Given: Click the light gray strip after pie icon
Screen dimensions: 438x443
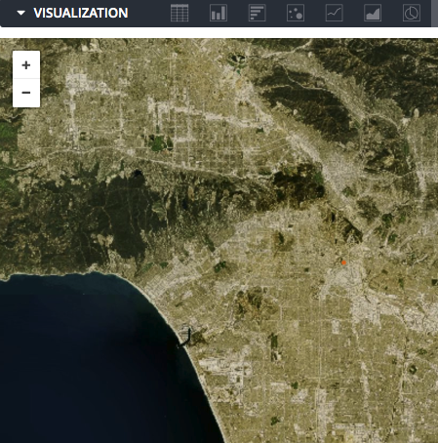Looking at the screenshot, I should coord(434,14).
